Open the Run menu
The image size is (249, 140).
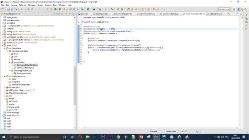(55, 5)
